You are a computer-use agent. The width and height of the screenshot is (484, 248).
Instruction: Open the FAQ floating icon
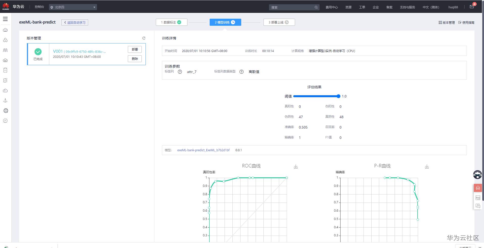[x=478, y=198]
